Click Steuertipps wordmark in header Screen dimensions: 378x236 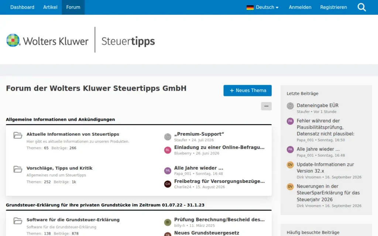pos(128,41)
